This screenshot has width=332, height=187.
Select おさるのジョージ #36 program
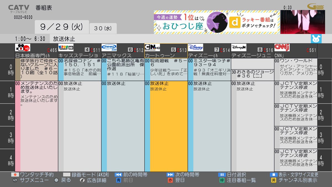(x=253, y=75)
